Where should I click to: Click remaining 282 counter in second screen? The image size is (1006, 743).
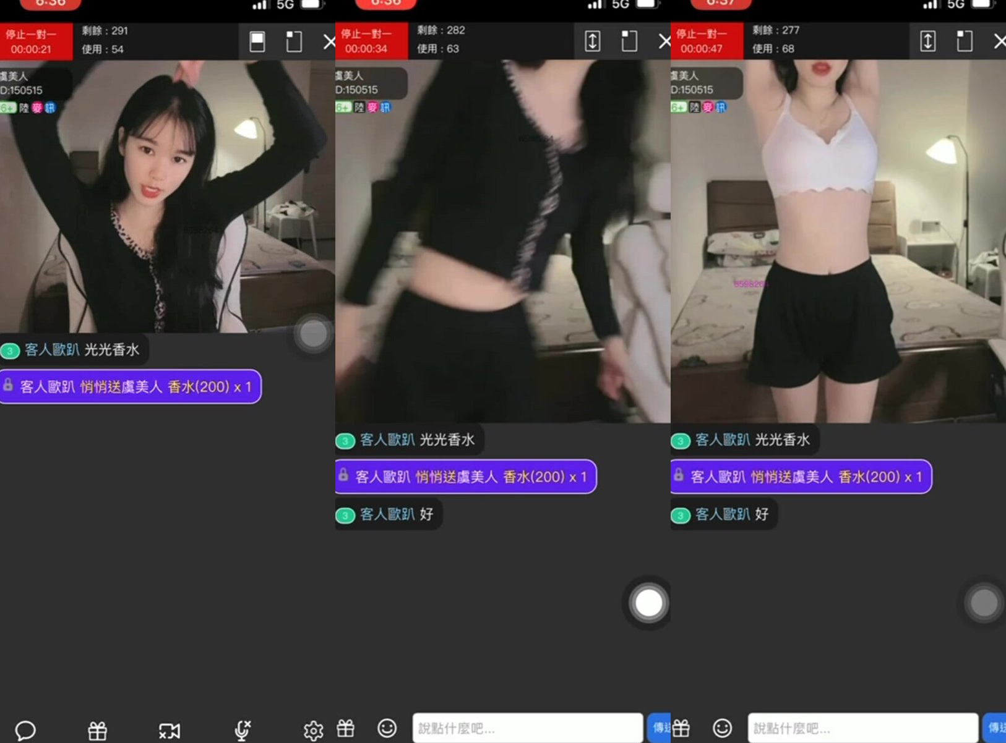click(x=441, y=30)
